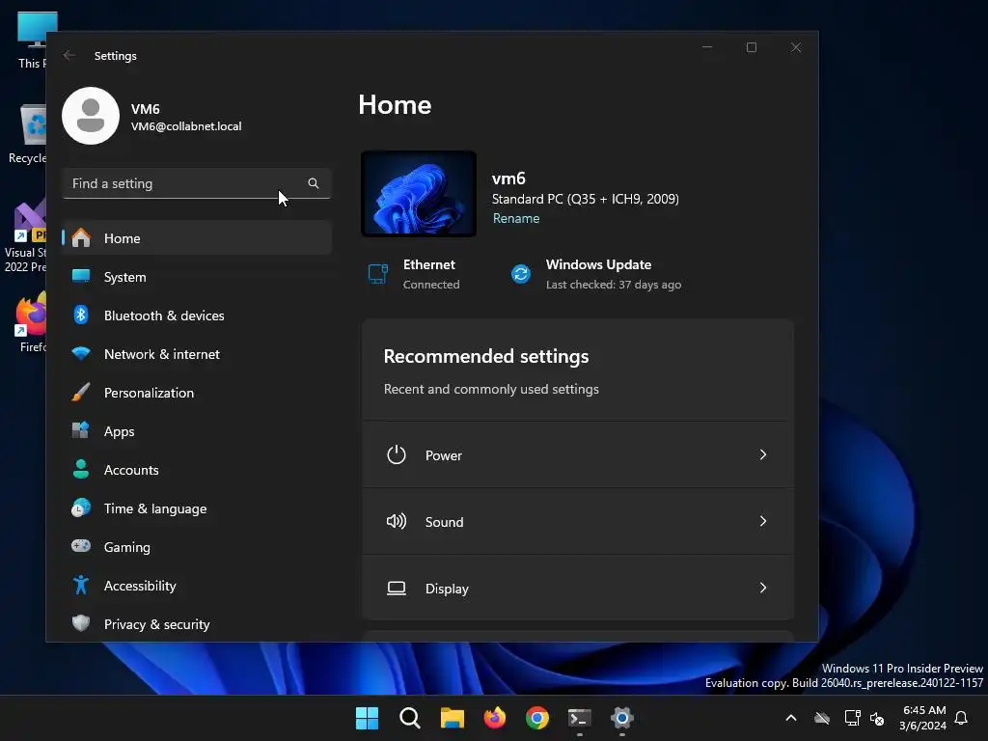Click the Sound speaker icon
The height and width of the screenshot is (741, 988).
(x=397, y=521)
